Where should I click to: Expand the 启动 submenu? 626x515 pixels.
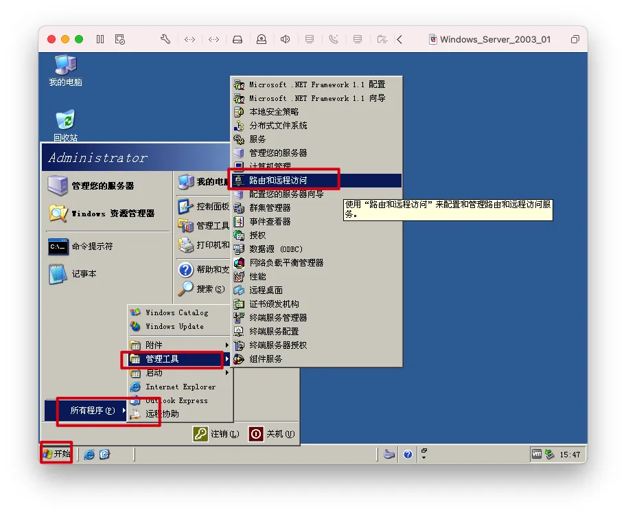click(179, 373)
